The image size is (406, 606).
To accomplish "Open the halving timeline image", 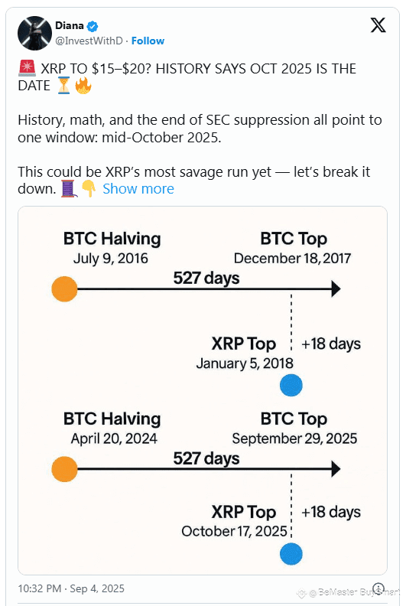I will click(203, 390).
